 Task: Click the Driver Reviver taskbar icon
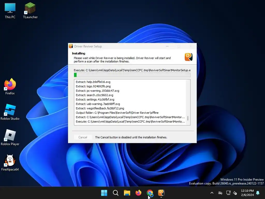tap(161, 193)
